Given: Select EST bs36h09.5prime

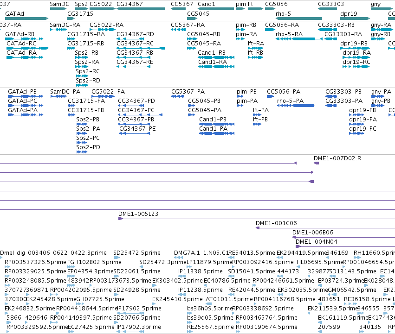Looking at the screenshot, I should (190, 313).
